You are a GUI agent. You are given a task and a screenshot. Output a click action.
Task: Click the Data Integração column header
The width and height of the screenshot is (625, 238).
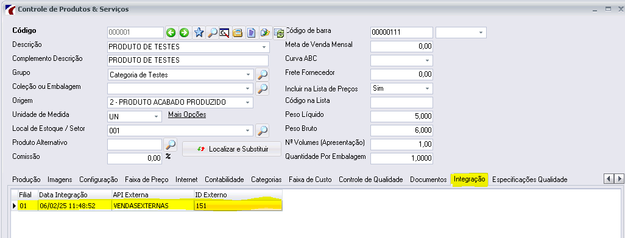pyautogui.click(x=74, y=195)
